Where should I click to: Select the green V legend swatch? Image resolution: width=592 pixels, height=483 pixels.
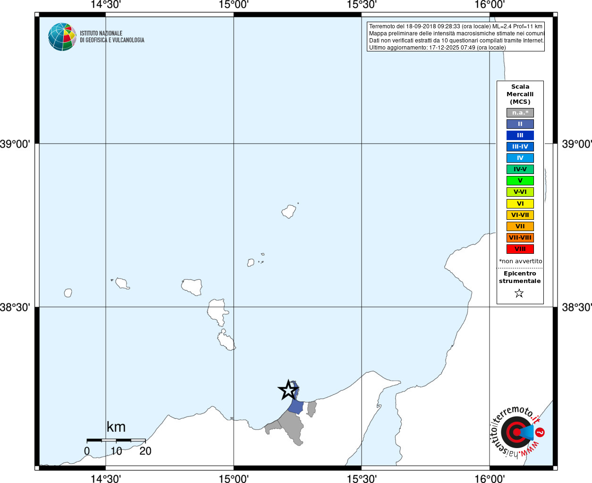tap(520, 181)
